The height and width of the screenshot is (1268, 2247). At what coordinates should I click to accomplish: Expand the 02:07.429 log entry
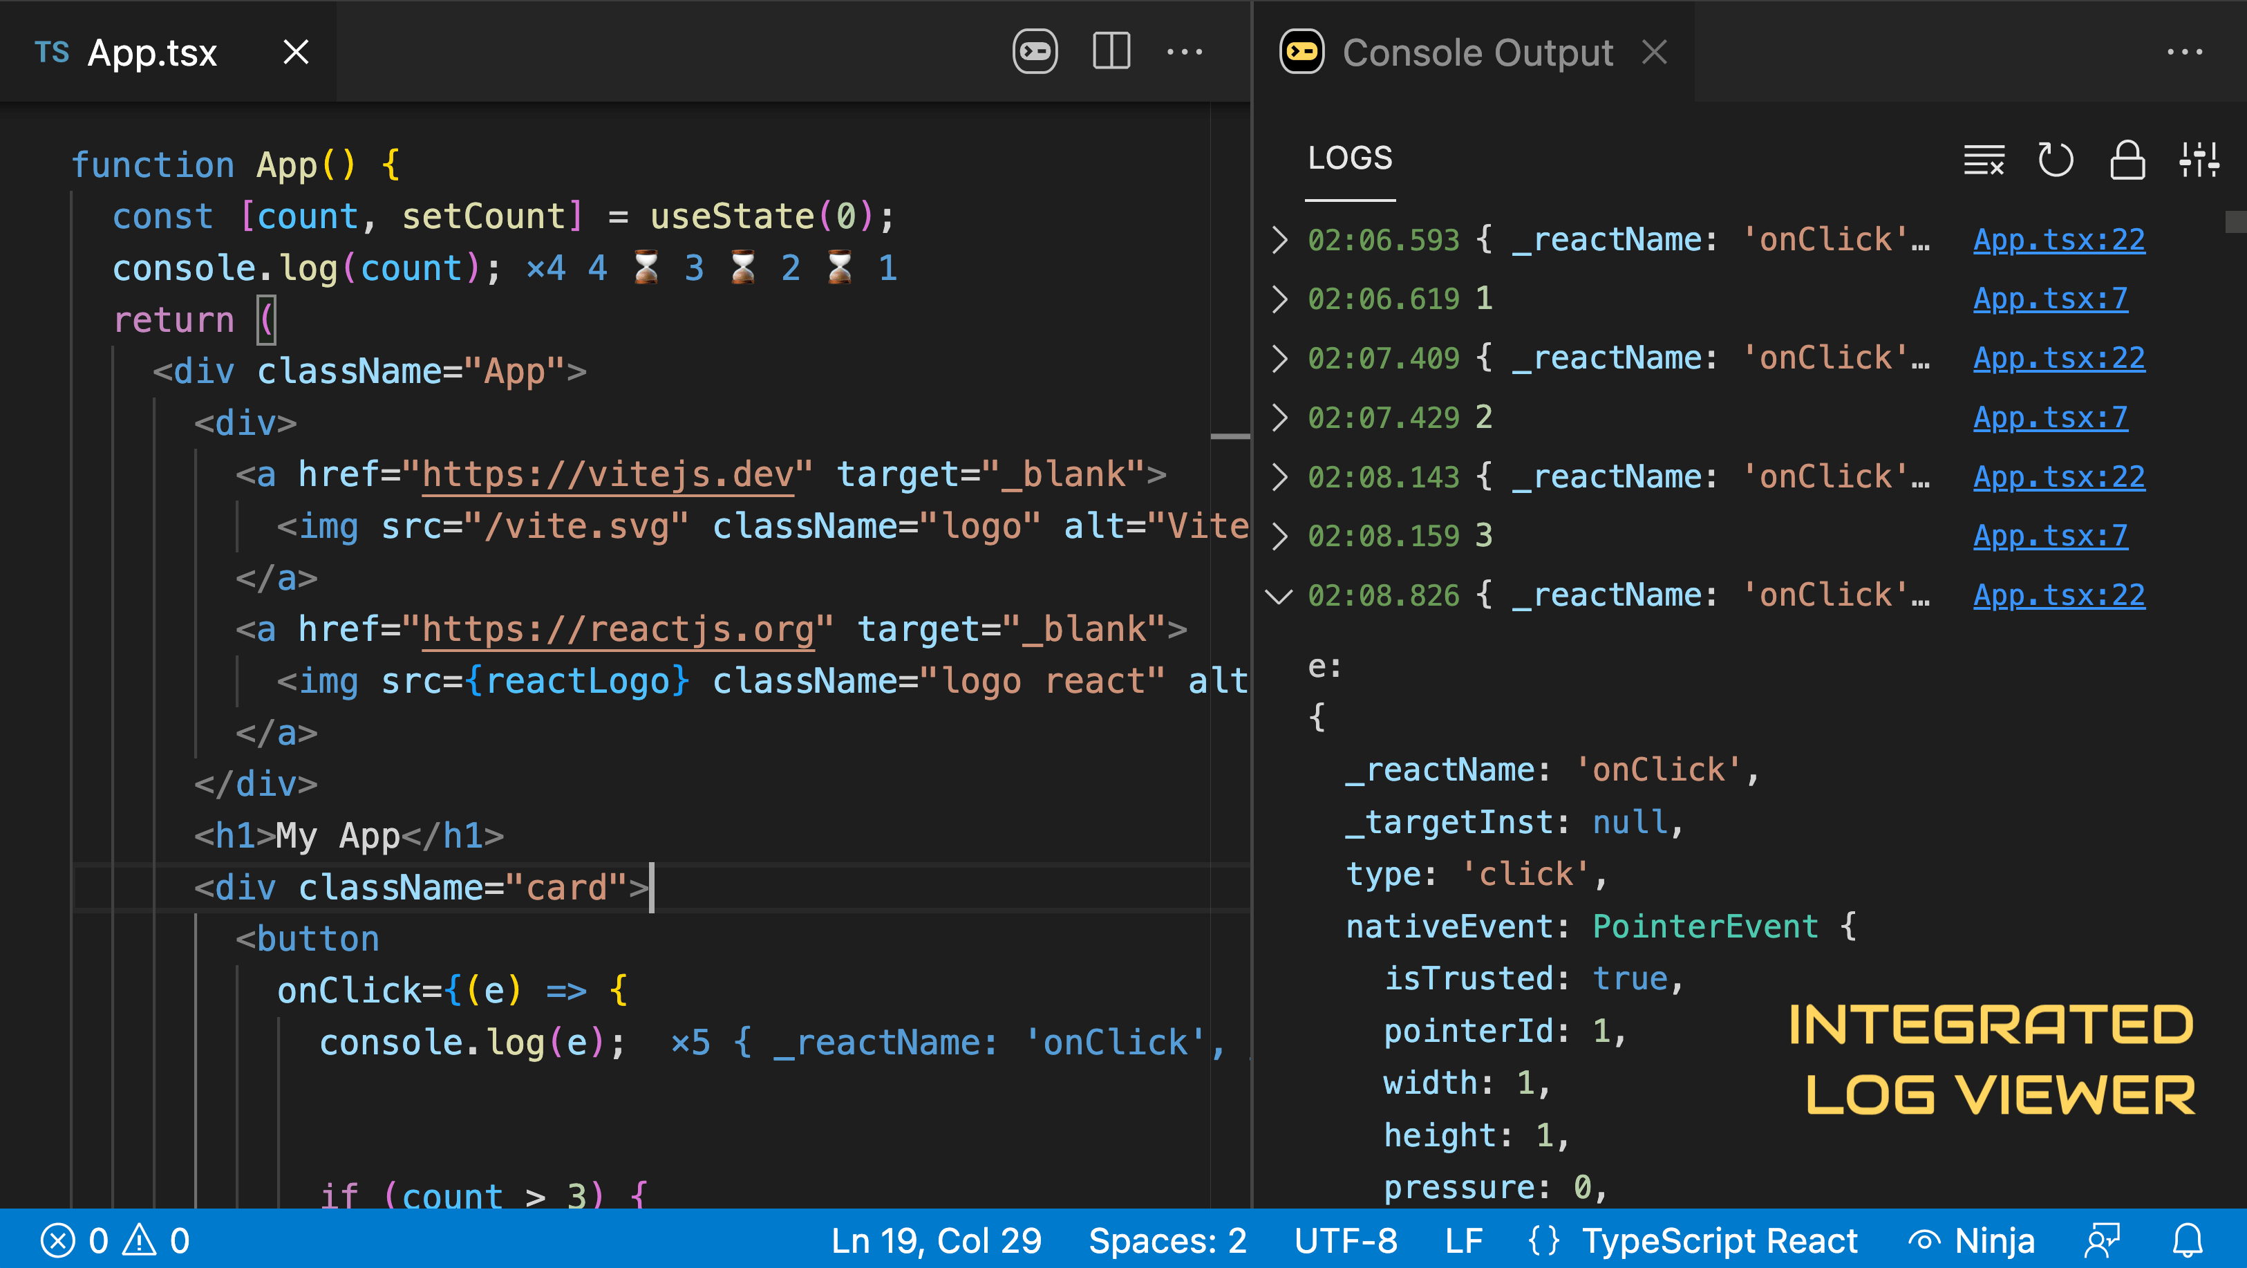click(x=1279, y=417)
